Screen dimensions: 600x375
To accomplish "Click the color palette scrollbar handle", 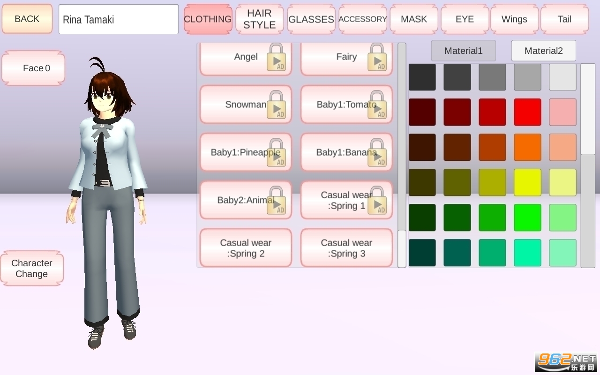I will pyautogui.click(x=587, y=109).
